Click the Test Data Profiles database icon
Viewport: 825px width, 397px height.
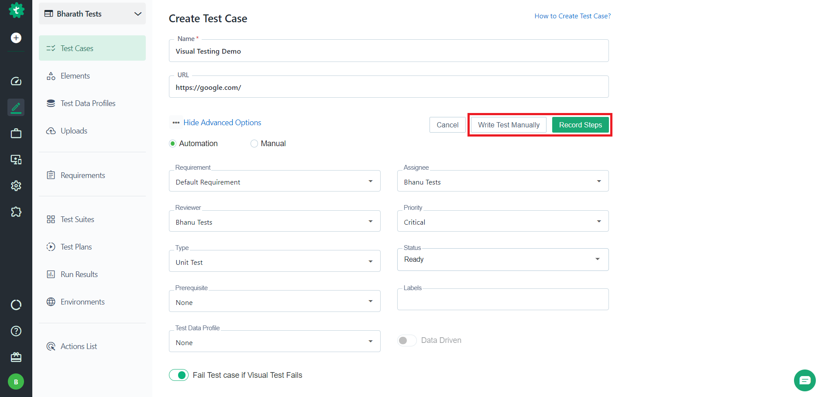pos(51,103)
